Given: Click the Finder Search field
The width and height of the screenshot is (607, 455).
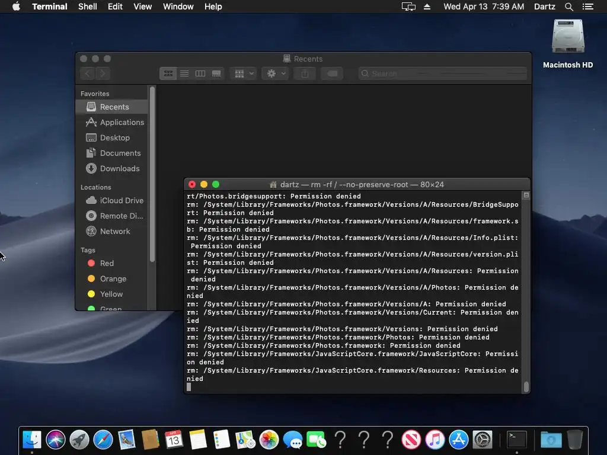Looking at the screenshot, I should [442, 73].
